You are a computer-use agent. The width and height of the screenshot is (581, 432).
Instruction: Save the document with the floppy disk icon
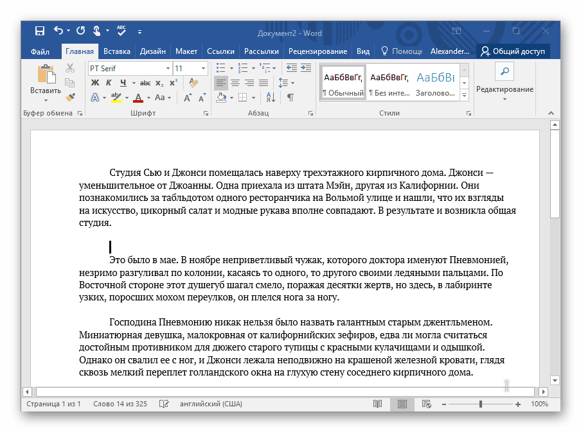(40, 31)
